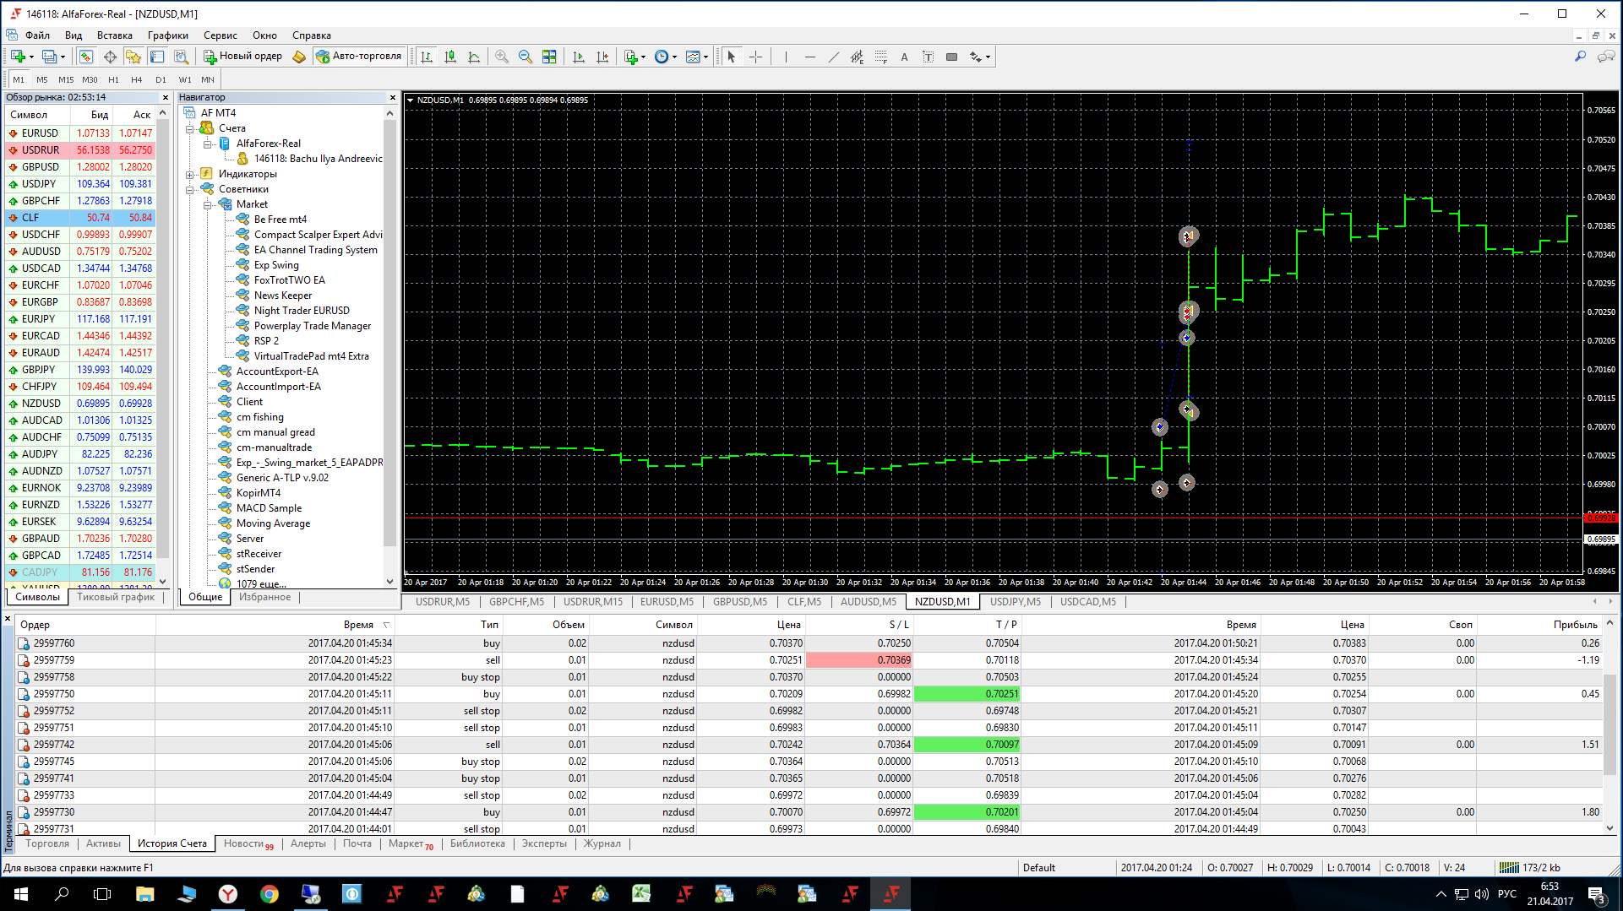The width and height of the screenshot is (1623, 911).
Task: Open Google Chrome from the taskbar
Action: (270, 893)
